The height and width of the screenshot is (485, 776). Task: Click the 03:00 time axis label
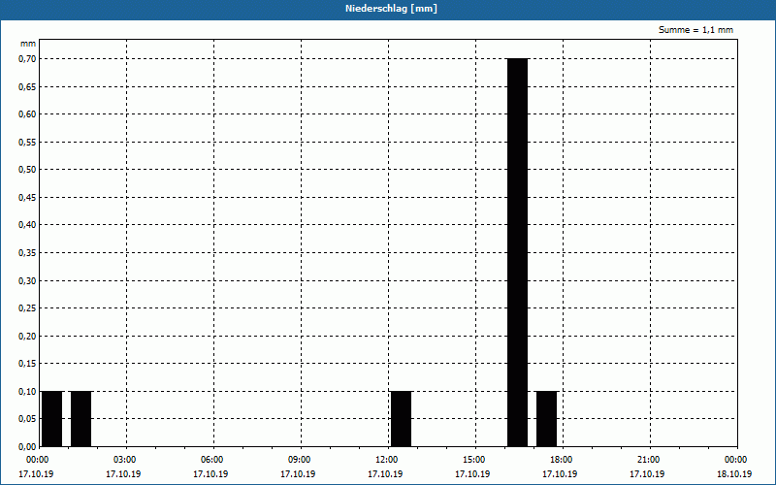click(x=125, y=460)
